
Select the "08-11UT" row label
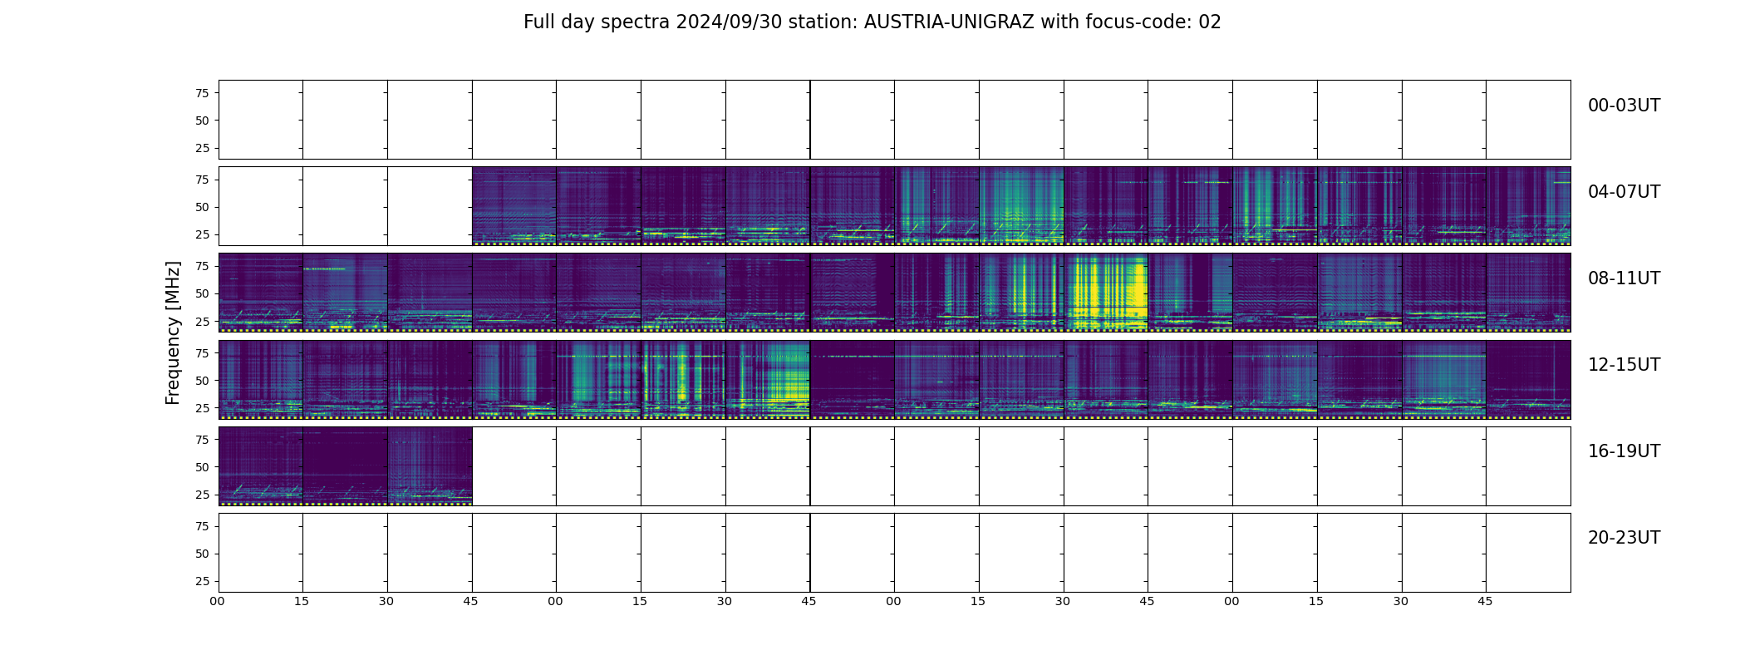click(1624, 278)
